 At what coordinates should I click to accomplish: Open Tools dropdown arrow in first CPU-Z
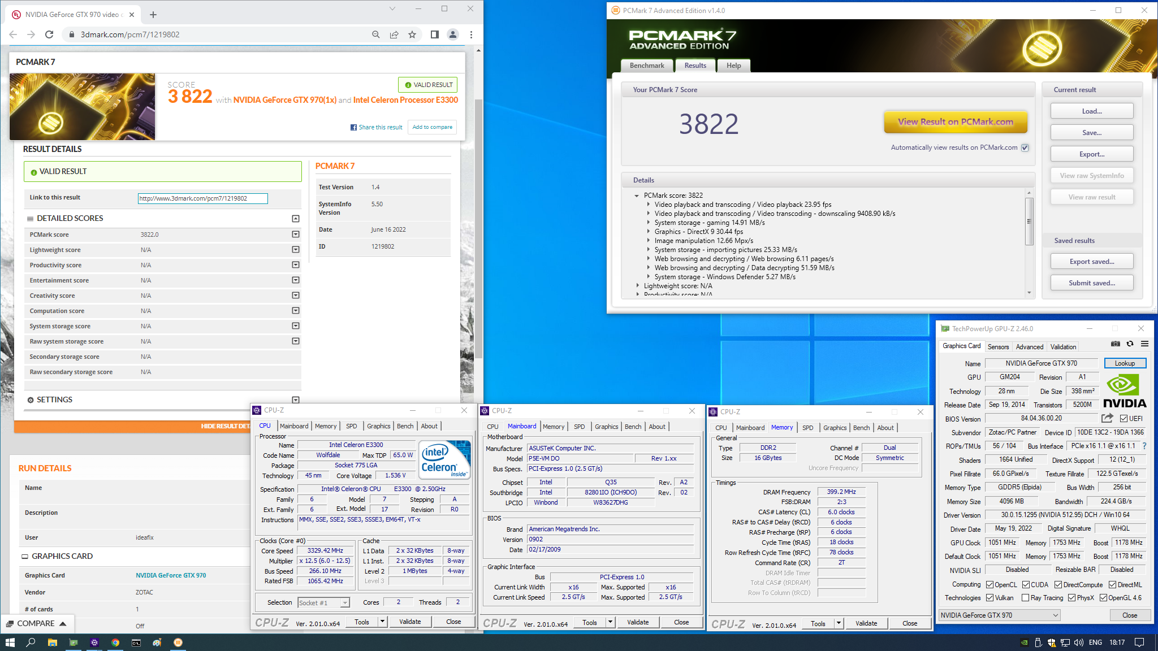point(382,622)
